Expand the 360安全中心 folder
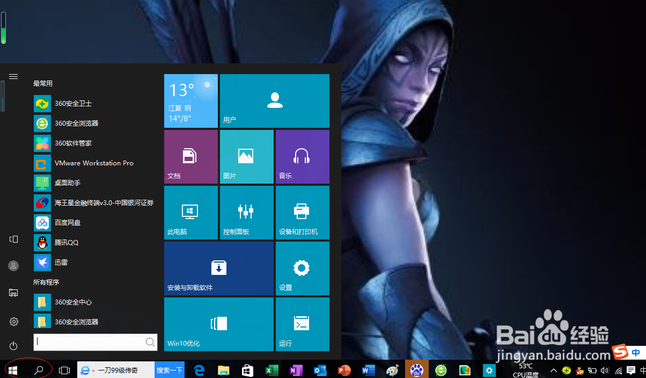646x378 pixels. (x=94, y=302)
